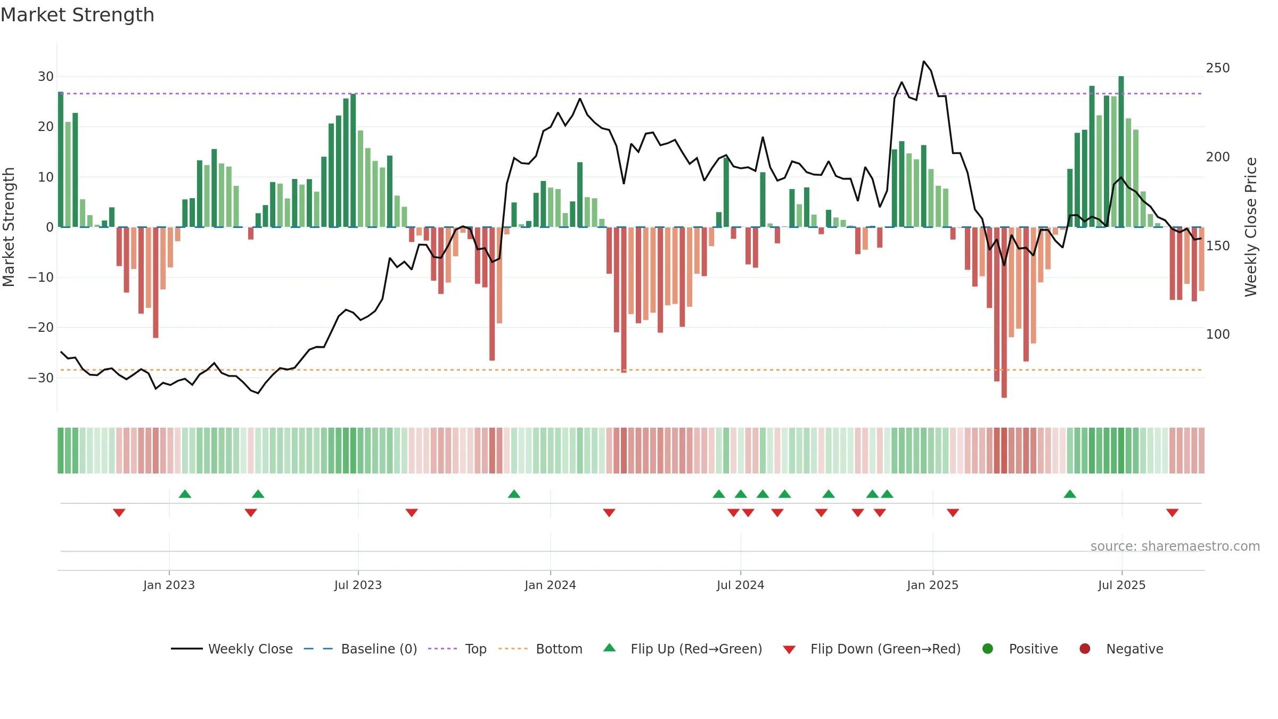1278x719 pixels.
Task: Select the Jan 2024 axis label
Action: (550, 585)
